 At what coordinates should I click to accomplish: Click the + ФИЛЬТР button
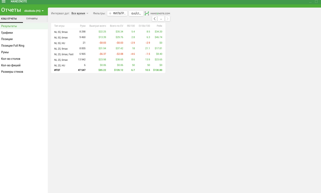point(117,13)
